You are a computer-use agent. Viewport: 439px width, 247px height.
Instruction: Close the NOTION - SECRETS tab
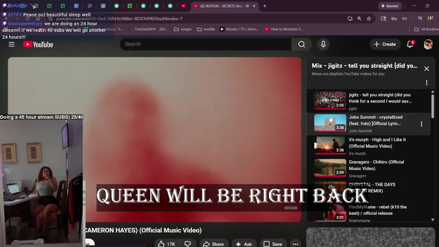coord(254,6)
